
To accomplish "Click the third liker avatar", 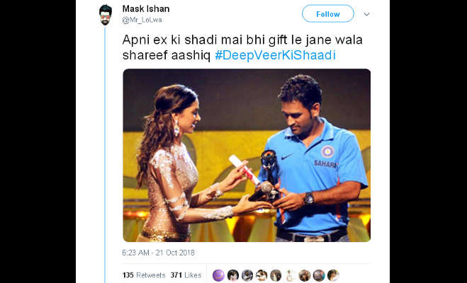I will pos(247,275).
